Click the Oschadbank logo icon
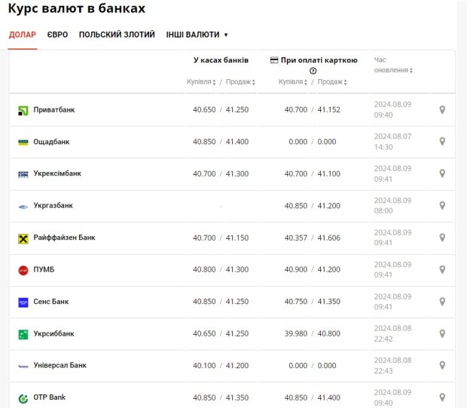The height and width of the screenshot is (408, 467). pos(23,142)
